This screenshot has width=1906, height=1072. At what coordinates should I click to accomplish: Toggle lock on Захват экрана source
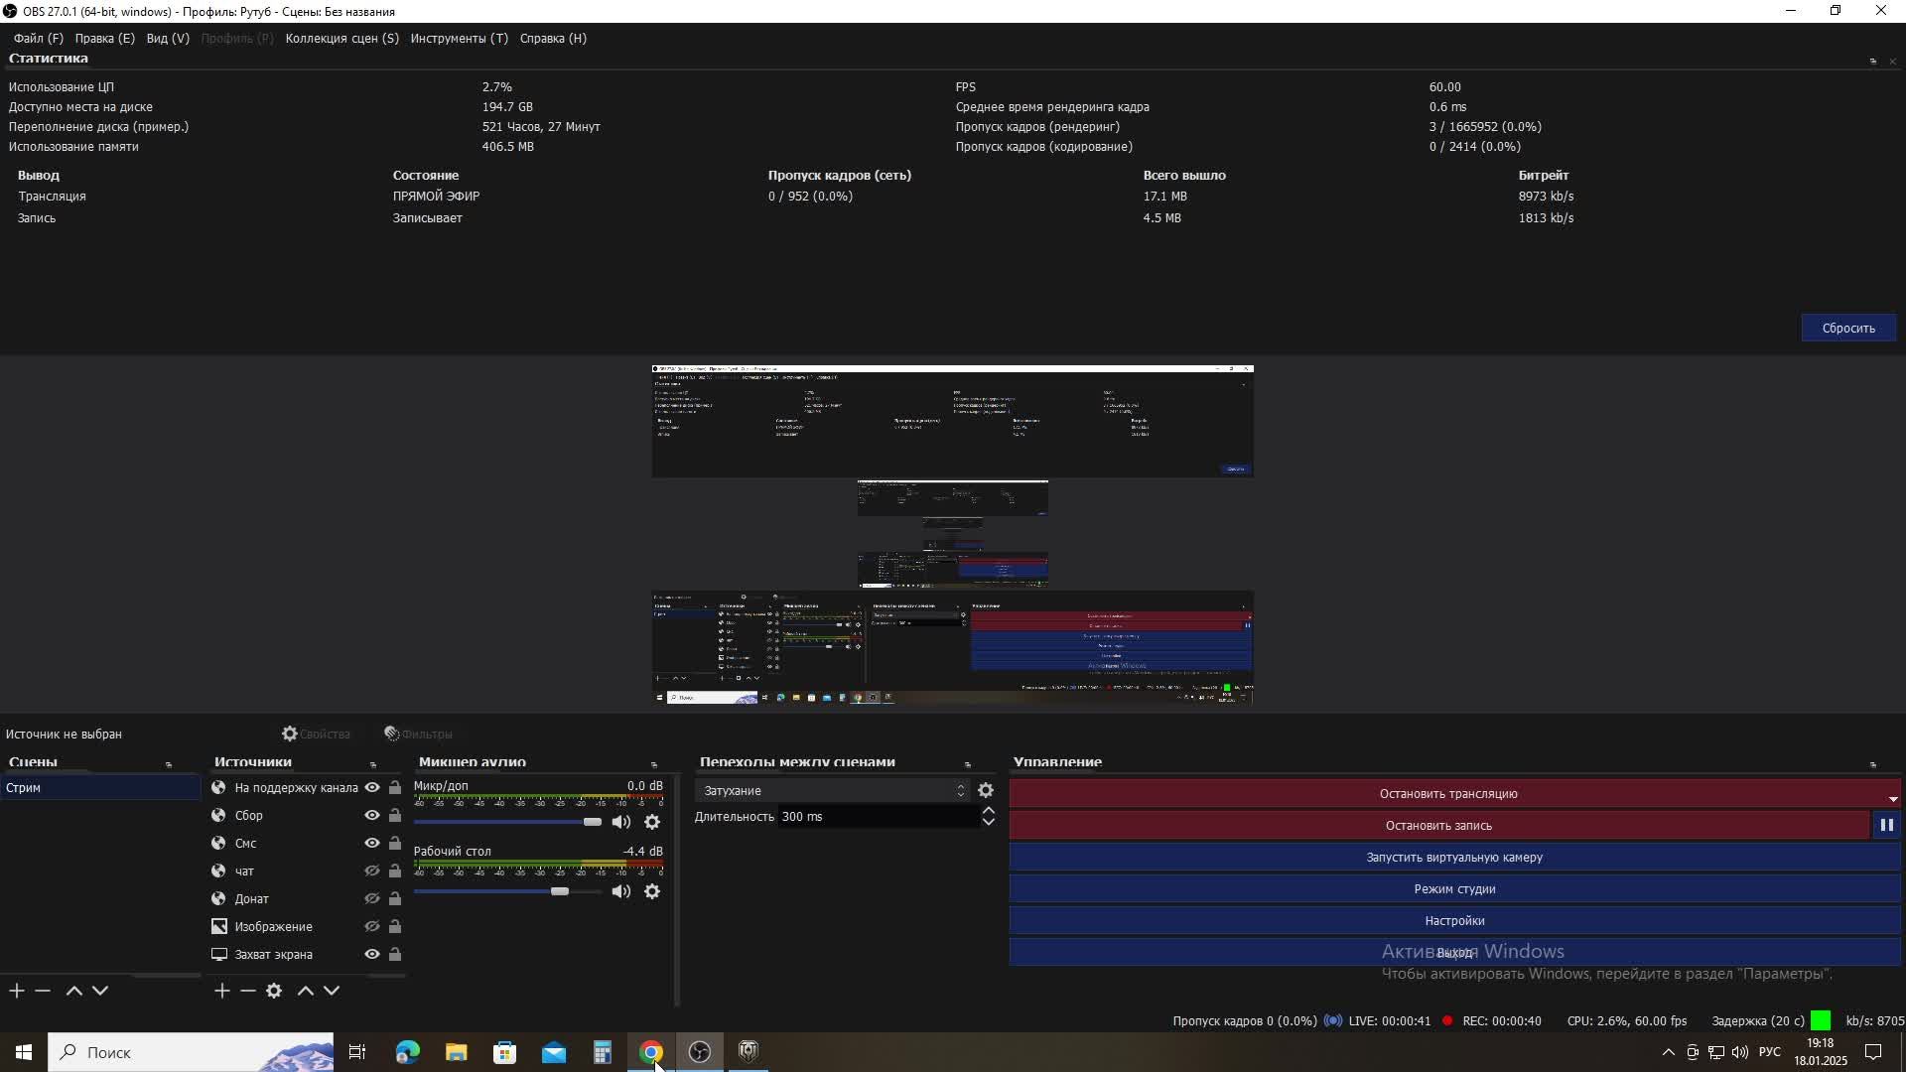[395, 954]
